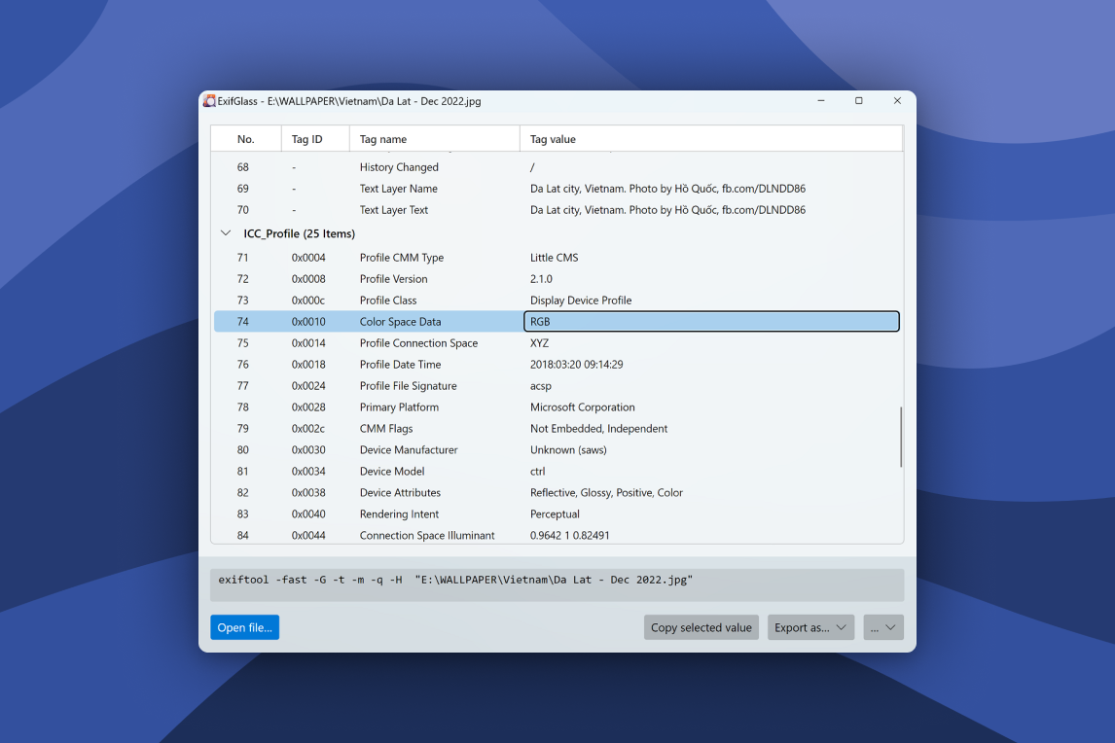
Task: Click the ExifGlass app icon in title bar
Action: pyautogui.click(x=209, y=101)
